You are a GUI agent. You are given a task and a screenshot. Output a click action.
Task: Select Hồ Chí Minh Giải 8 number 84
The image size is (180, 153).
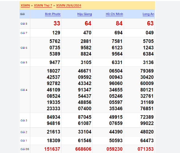pos(119,23)
